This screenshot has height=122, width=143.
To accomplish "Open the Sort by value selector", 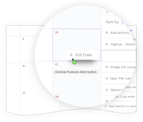I will pos(123,22).
